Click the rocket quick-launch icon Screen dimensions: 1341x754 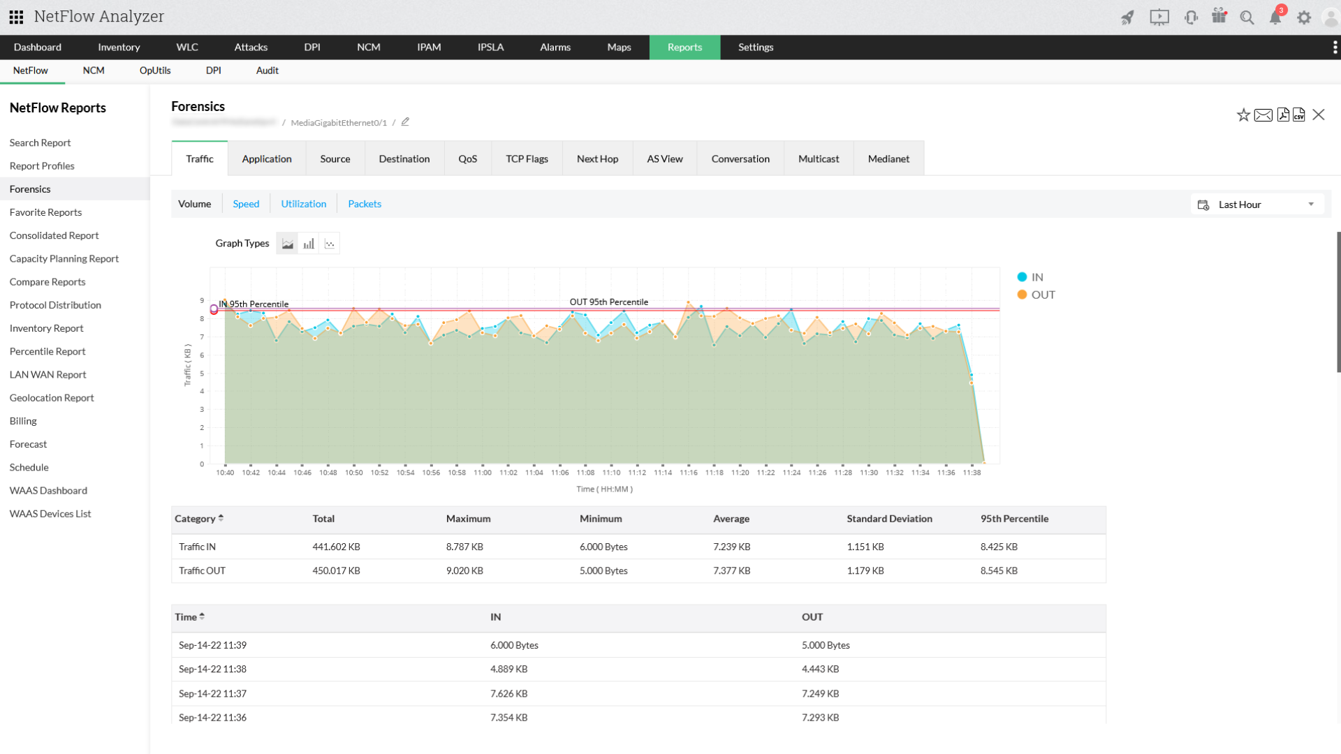(x=1127, y=18)
